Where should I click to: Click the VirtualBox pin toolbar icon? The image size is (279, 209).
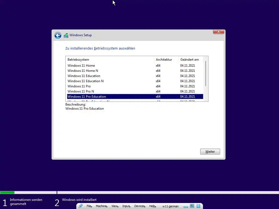[x=81, y=206]
